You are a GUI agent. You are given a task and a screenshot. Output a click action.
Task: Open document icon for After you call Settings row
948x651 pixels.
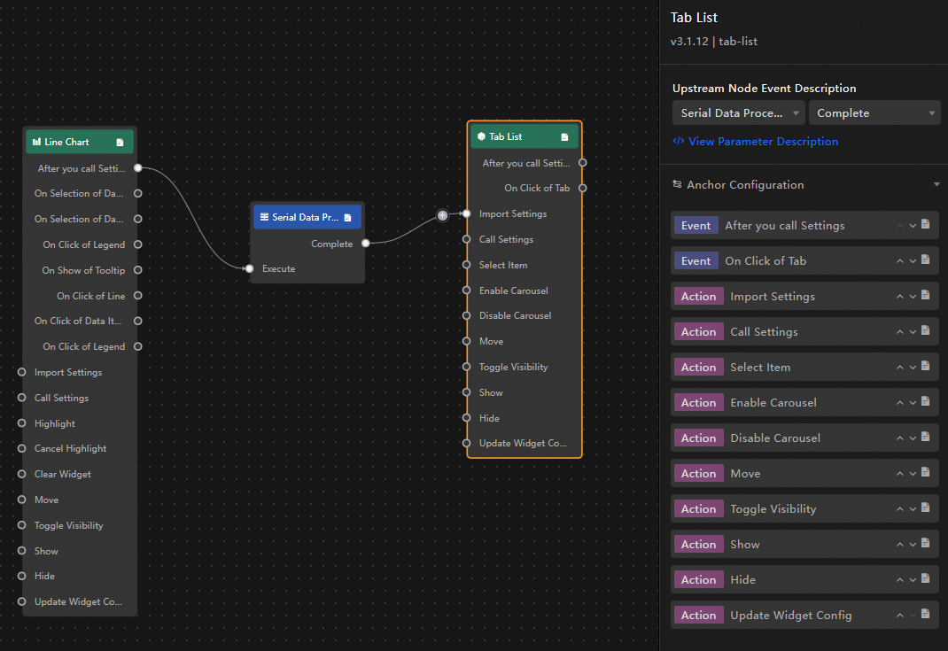click(x=926, y=224)
